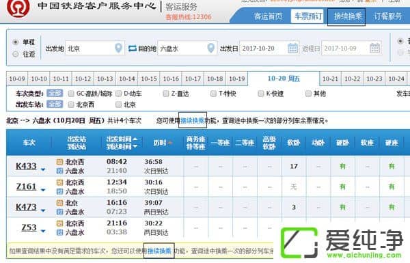Check GC-高铁/城际 train type box
This screenshot has height=263, width=410.
click(71, 94)
